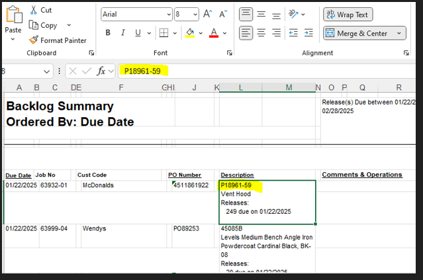Image resolution: width=423 pixels, height=280 pixels.
Task: Select column A header
Action: click(19, 87)
